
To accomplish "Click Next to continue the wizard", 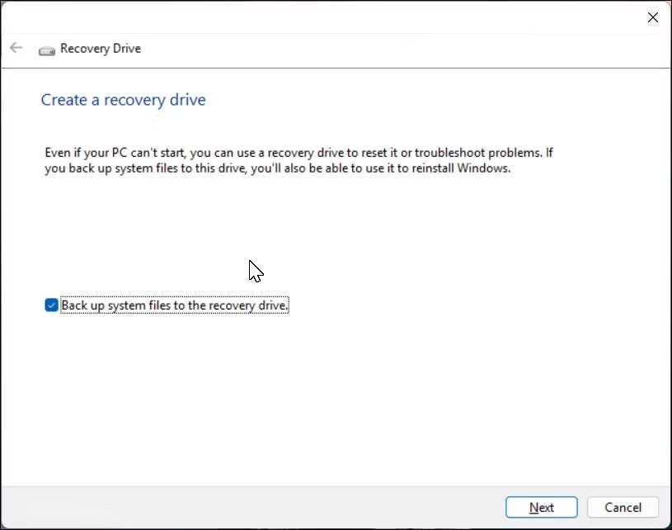I will click(x=541, y=507).
